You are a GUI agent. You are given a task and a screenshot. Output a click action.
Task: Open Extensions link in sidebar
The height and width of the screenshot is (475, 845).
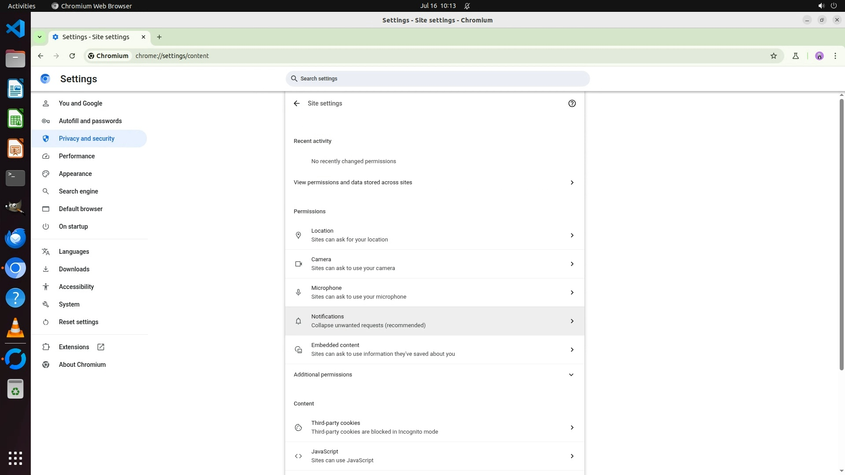tap(74, 347)
